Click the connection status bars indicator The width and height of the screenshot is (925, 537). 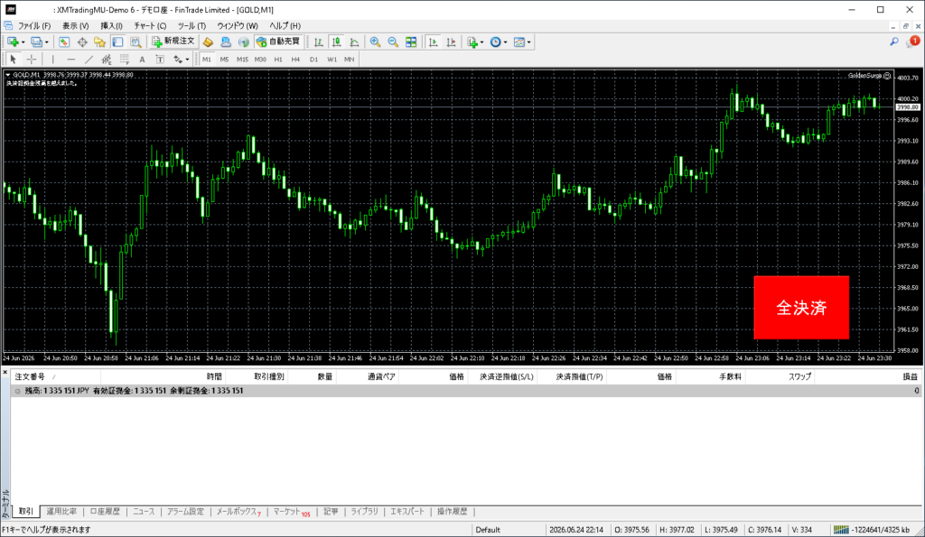841,530
